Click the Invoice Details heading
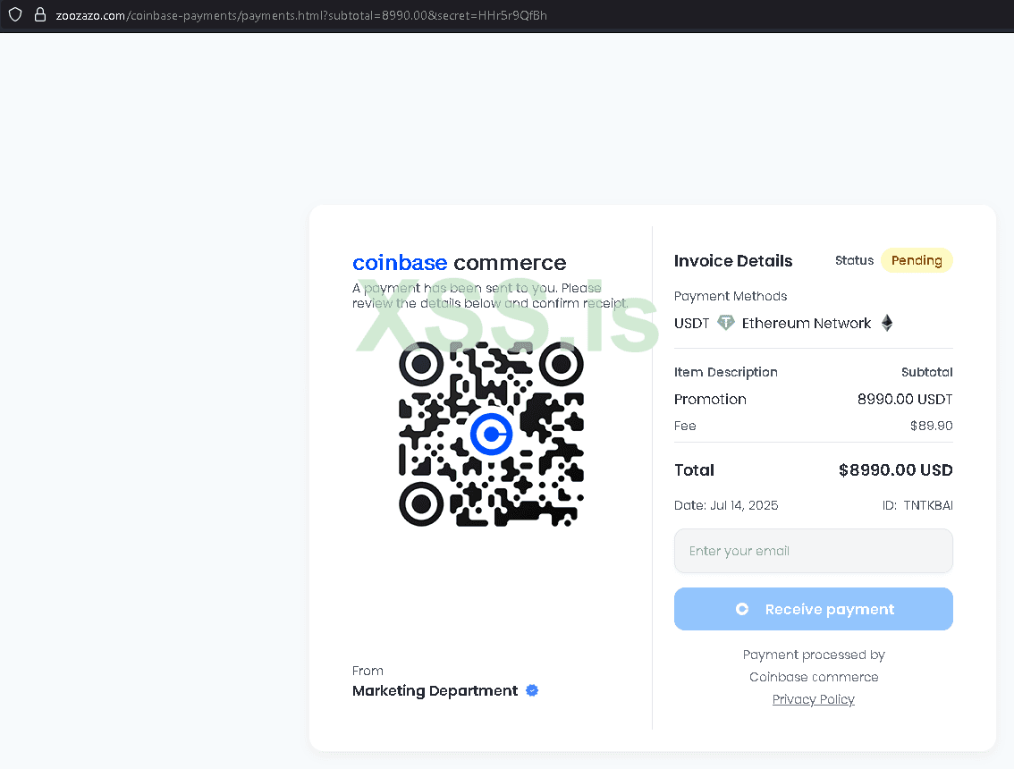Image resolution: width=1014 pixels, height=769 pixels. 733,261
